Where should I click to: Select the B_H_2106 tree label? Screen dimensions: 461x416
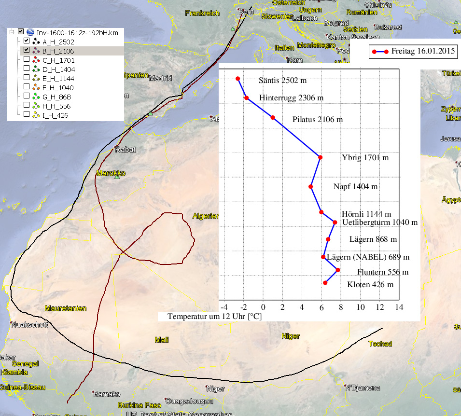tap(58, 51)
